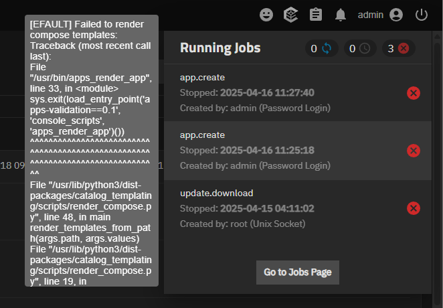443x308 pixels.
Task: Click the account circle icon beside admin
Action: 396,15
